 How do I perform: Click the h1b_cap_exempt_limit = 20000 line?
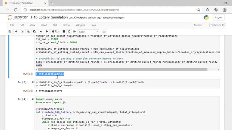click(57, 42)
